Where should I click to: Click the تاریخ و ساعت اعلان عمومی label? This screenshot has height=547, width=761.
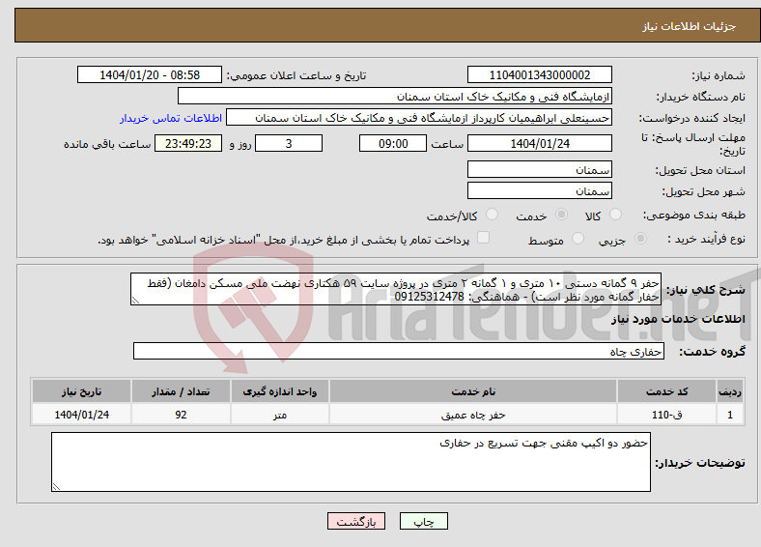point(296,75)
